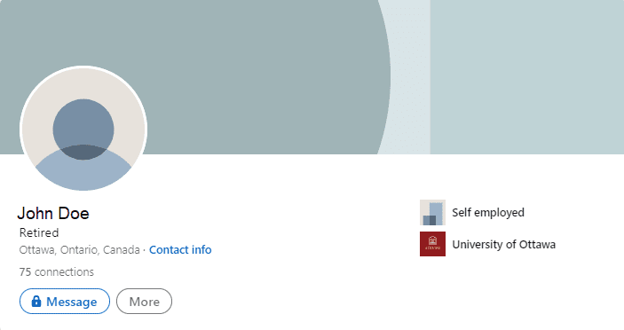Click the dot separator before Contact info
The width and height of the screenshot is (624, 330).
tap(145, 250)
